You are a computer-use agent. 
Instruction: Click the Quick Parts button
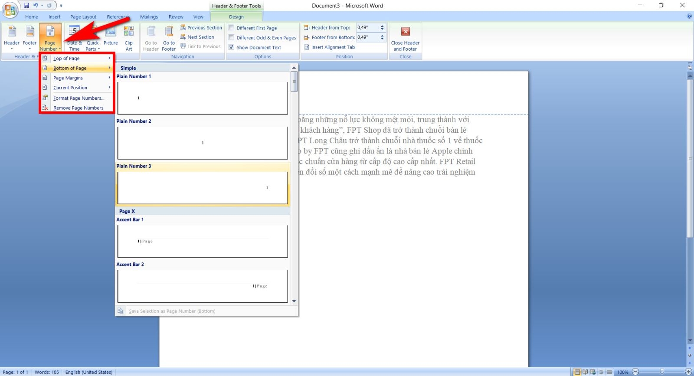click(92, 37)
